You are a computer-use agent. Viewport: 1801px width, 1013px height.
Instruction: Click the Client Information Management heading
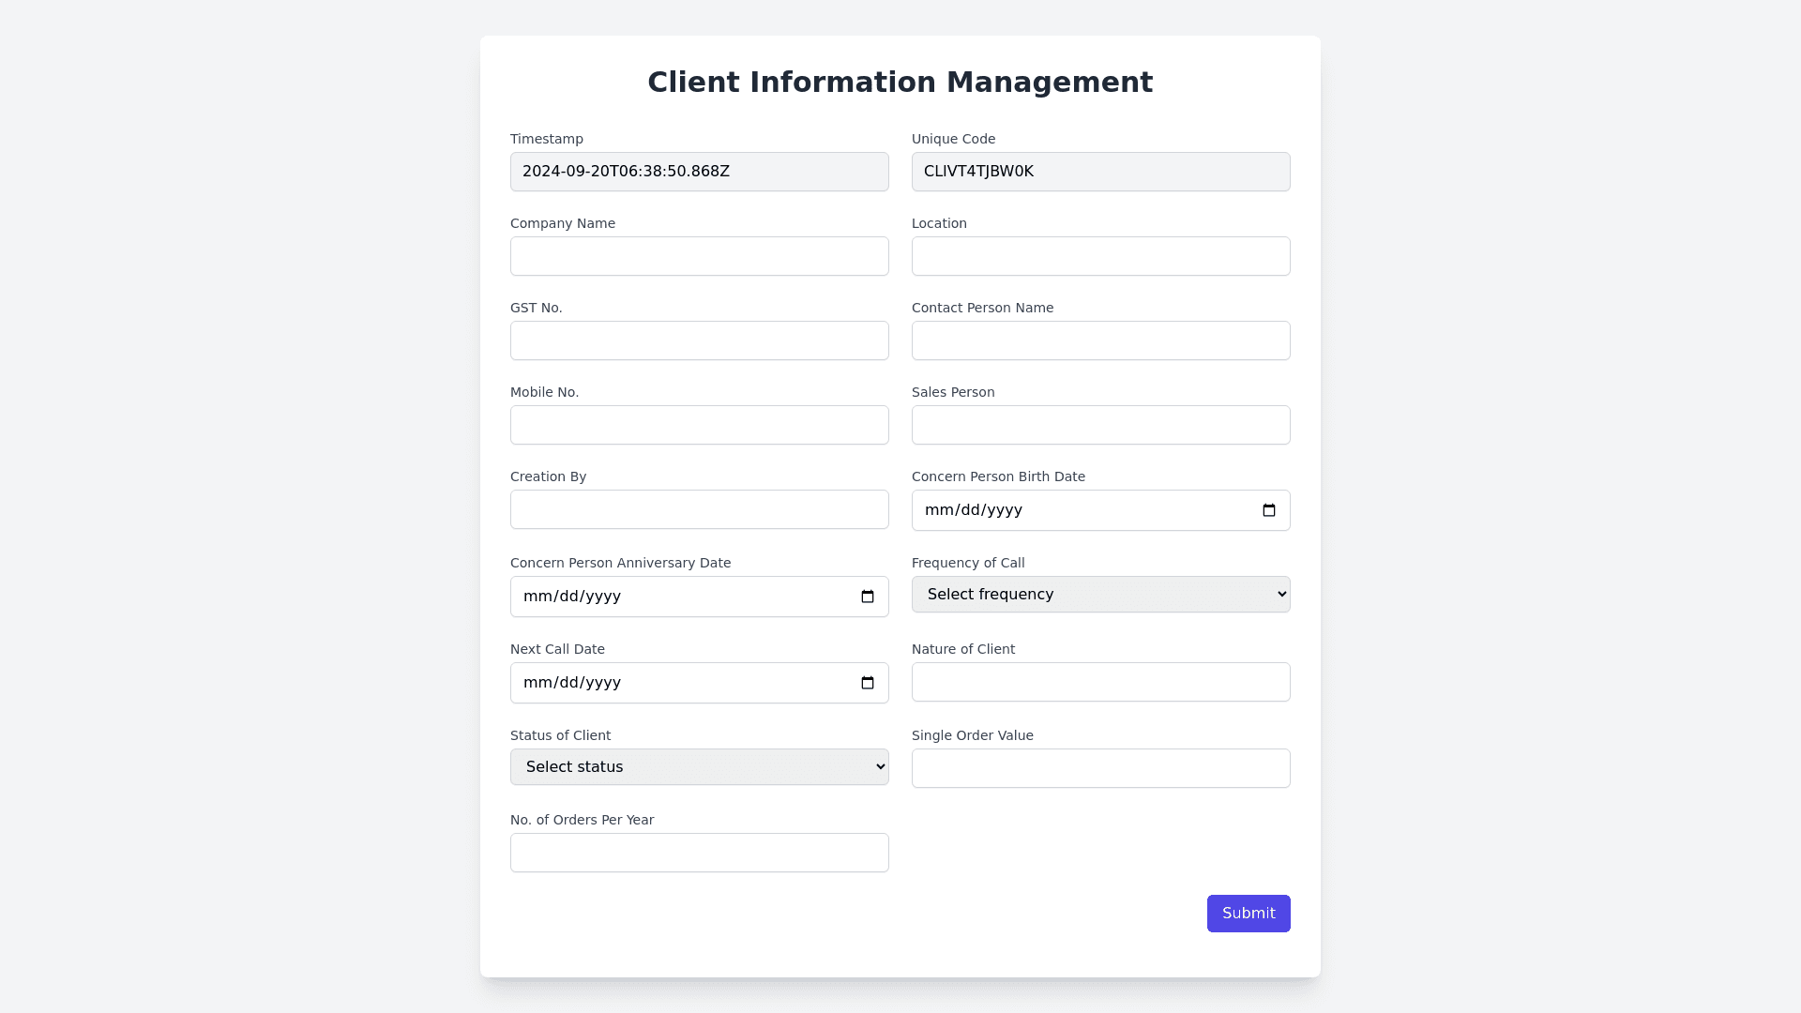click(x=900, y=83)
